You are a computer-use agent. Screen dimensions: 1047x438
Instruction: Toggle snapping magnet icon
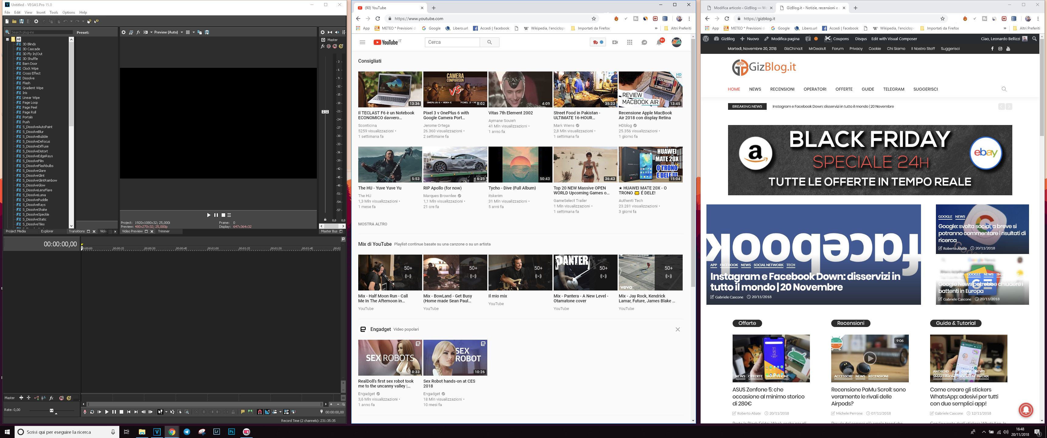coord(260,412)
